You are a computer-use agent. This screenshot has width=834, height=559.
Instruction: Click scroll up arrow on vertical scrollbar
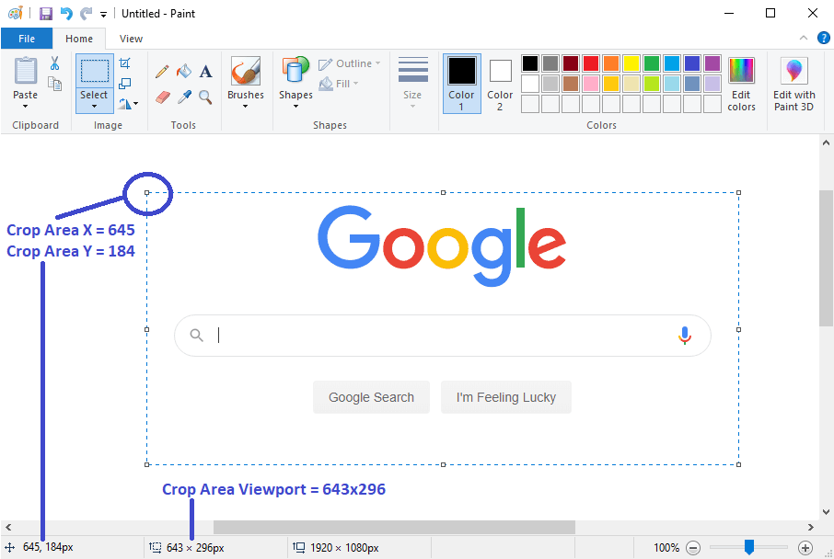(x=826, y=143)
